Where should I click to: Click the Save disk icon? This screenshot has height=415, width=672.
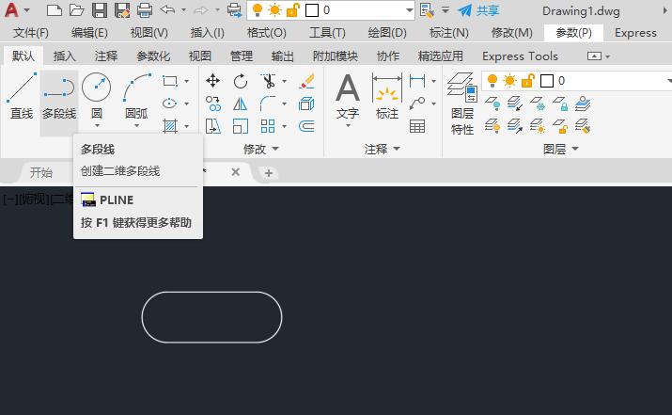(x=100, y=9)
